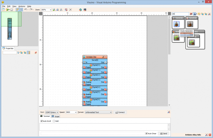Switch to the Terminal tab
This screenshot has height=138, width=213.
(45, 116)
